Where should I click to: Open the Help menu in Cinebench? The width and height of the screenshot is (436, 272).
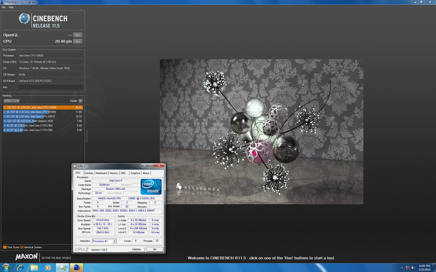11,7
